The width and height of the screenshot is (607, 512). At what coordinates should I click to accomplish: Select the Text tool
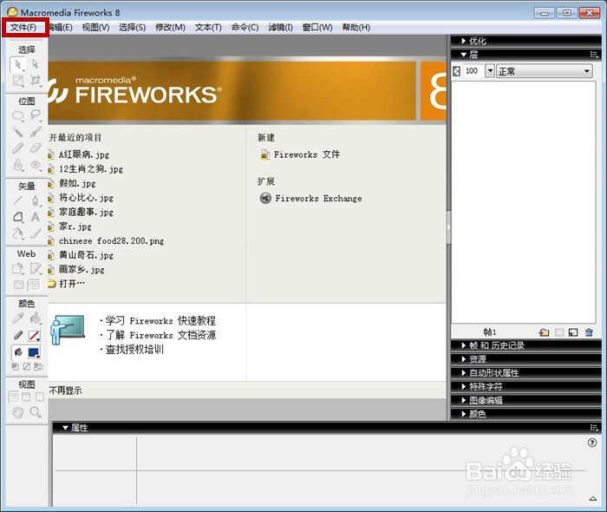(x=36, y=217)
